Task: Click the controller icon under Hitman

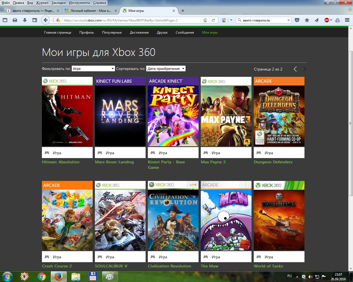Action: coord(47,153)
